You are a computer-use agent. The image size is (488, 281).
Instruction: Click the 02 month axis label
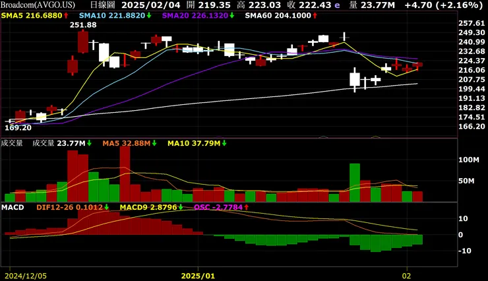(x=406, y=276)
